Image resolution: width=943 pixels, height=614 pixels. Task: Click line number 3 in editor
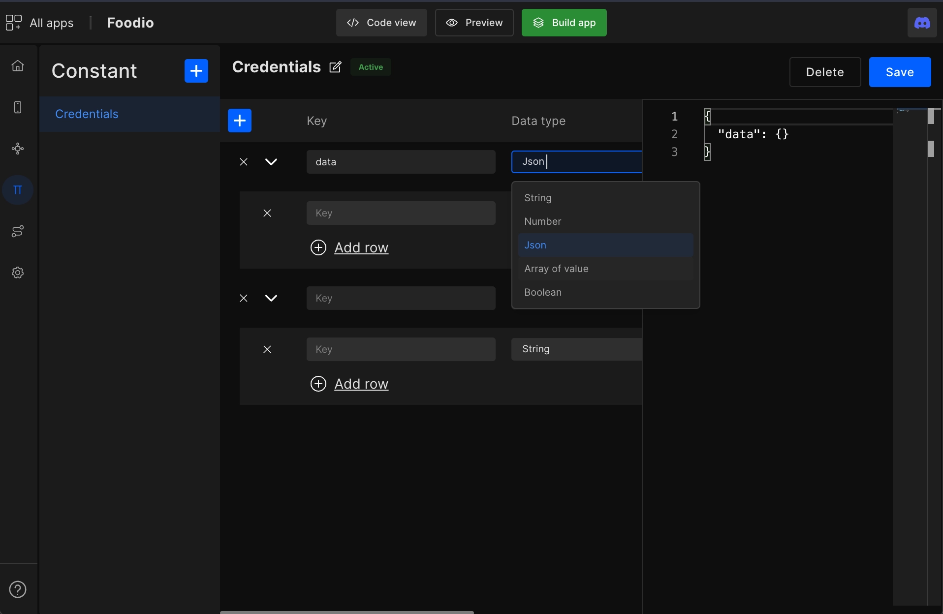[675, 152]
